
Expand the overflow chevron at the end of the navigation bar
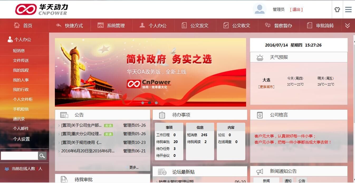(348, 25)
